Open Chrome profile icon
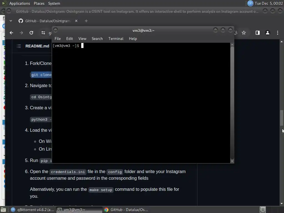Viewport: 284px width, 213px height. point(268,33)
